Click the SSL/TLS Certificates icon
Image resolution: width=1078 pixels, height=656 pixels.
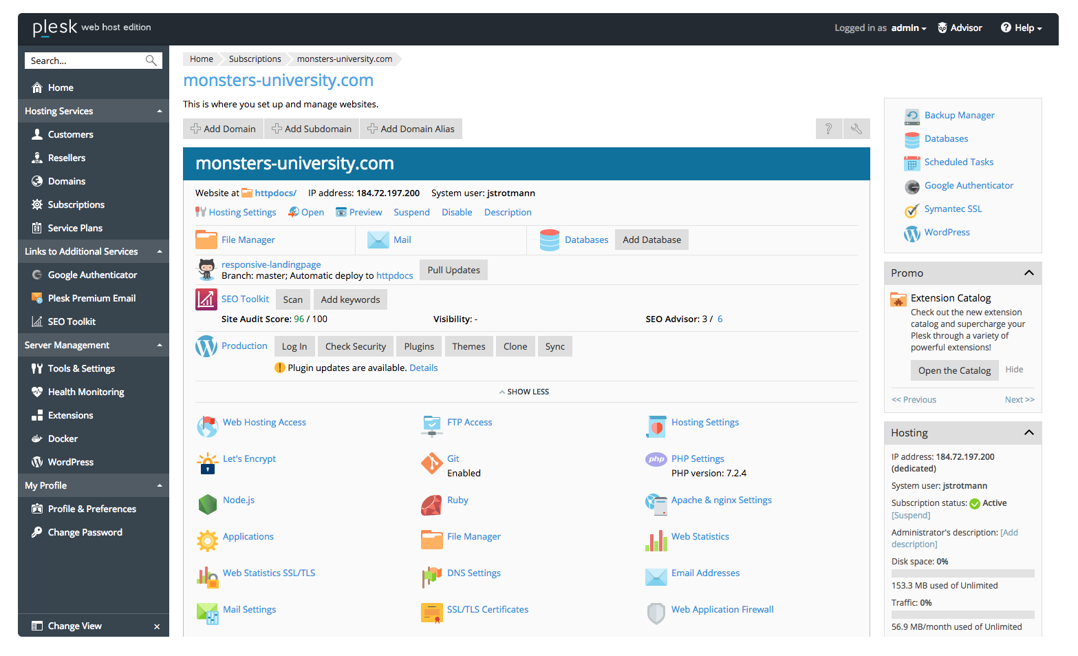tap(432, 614)
